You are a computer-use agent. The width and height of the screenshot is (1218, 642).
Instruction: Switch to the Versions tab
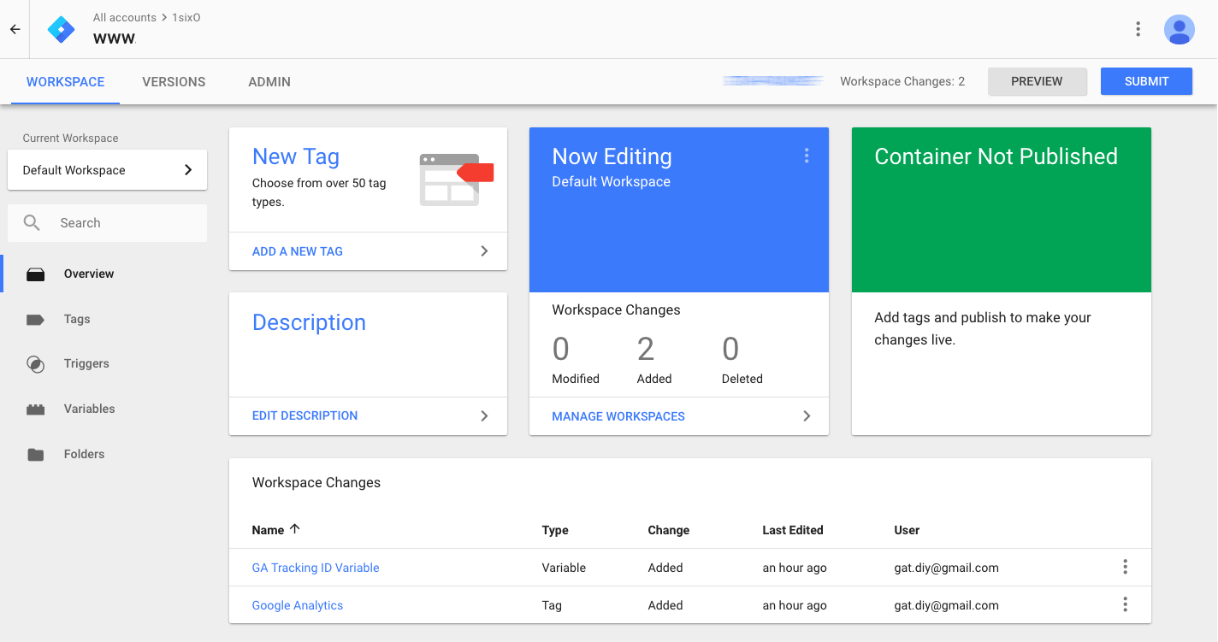pos(174,82)
